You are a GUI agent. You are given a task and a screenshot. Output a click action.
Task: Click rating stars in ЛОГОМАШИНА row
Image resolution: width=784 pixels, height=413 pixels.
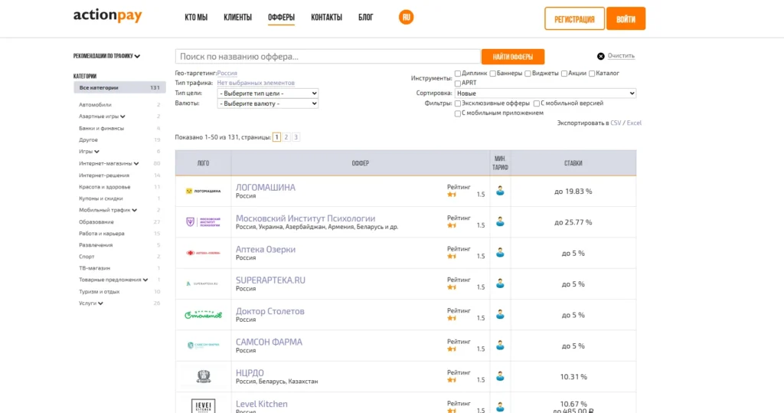(x=452, y=195)
